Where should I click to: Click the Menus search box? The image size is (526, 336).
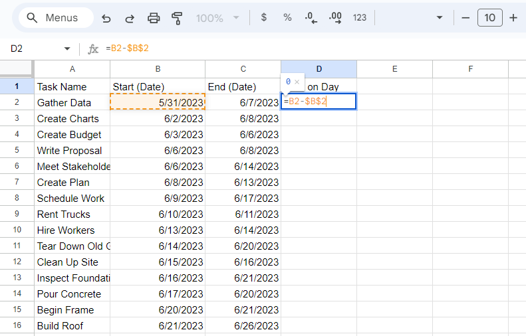[56, 18]
